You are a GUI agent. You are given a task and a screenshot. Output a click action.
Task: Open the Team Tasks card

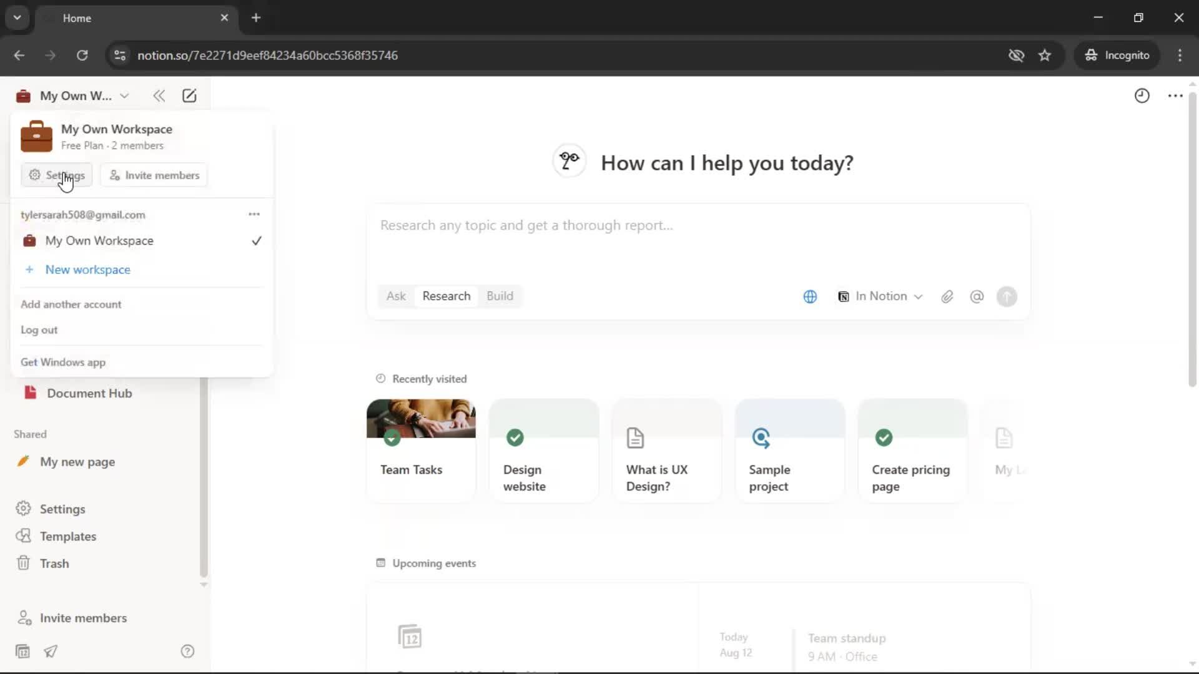[x=421, y=451]
